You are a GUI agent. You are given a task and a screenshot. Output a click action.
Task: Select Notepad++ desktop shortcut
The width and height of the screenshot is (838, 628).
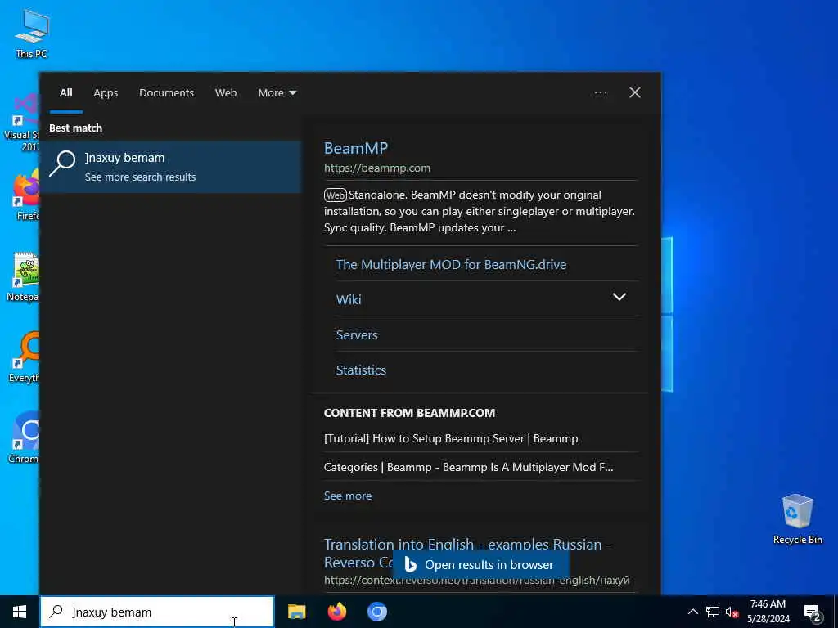[23, 276]
